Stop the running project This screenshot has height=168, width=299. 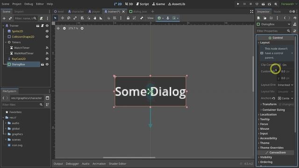[250, 4]
